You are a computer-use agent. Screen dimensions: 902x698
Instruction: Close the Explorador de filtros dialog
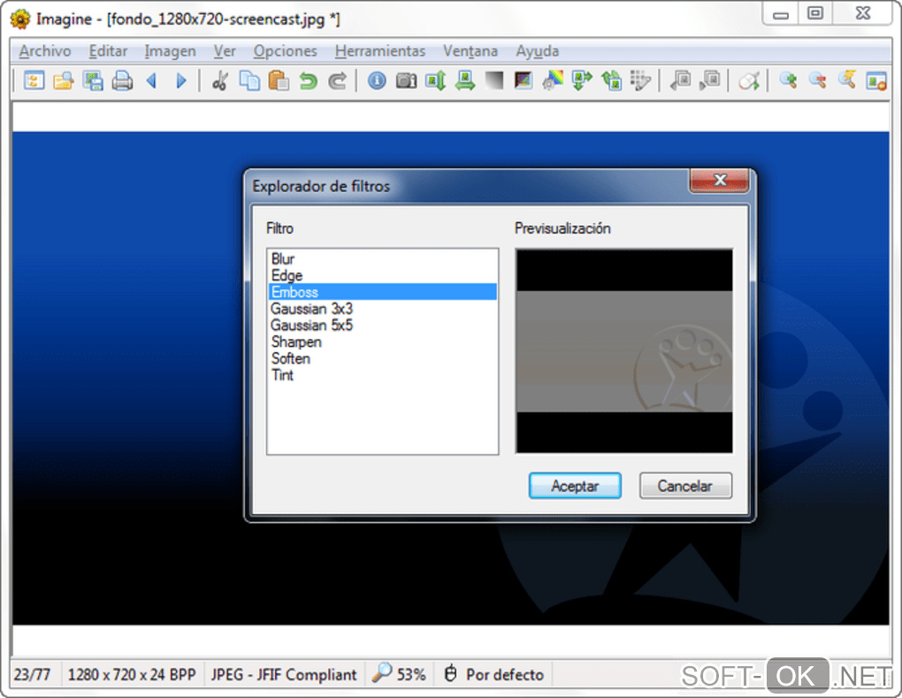pyautogui.click(x=719, y=180)
